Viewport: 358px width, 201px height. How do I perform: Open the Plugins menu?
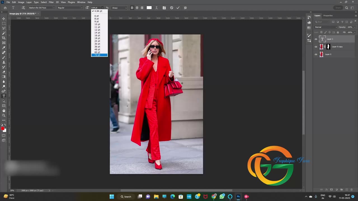[71, 2]
